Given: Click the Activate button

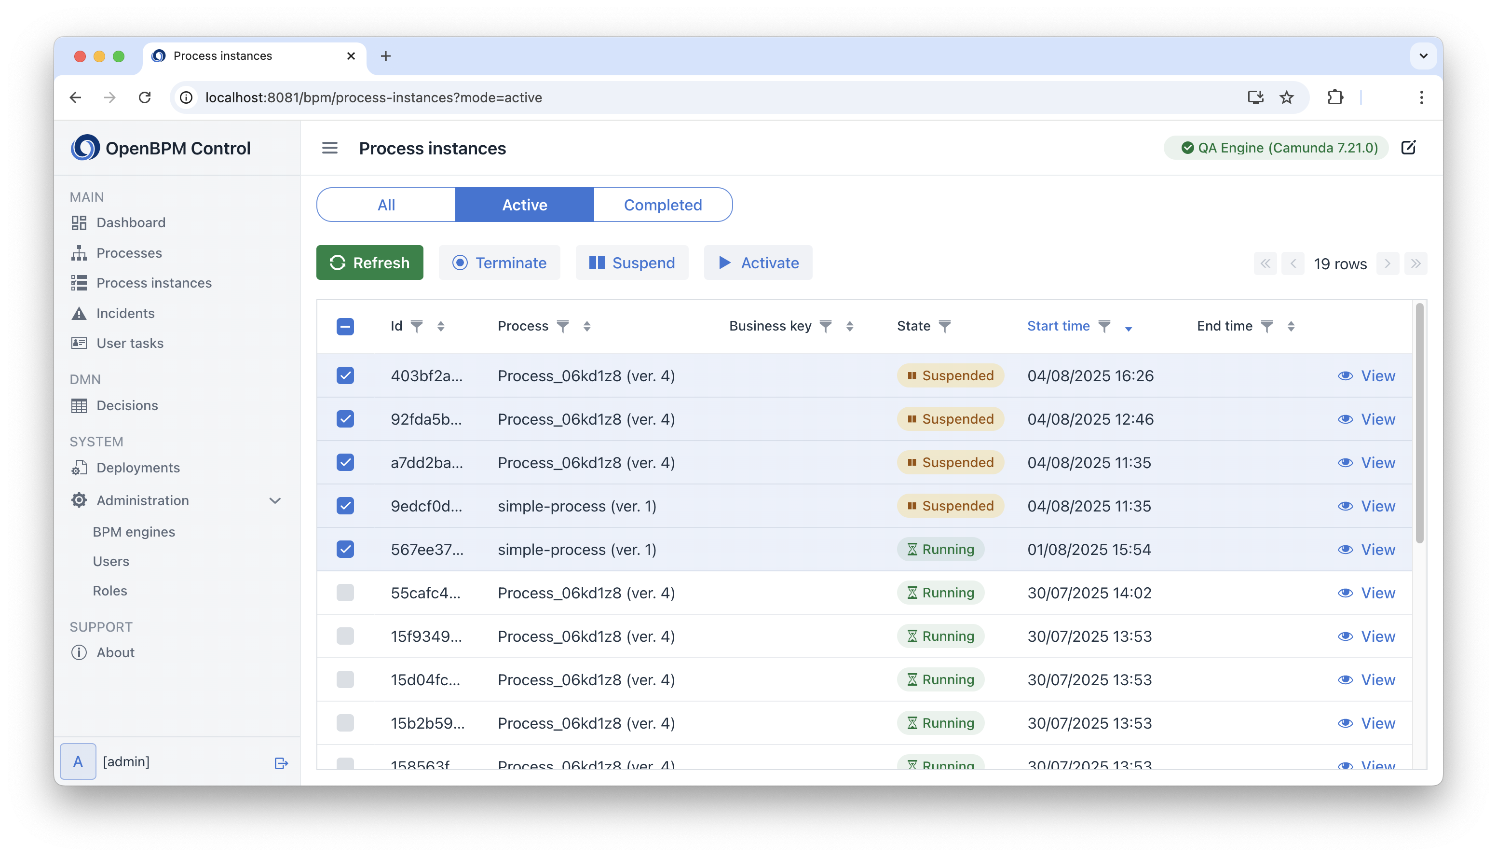Looking at the screenshot, I should click(x=758, y=263).
